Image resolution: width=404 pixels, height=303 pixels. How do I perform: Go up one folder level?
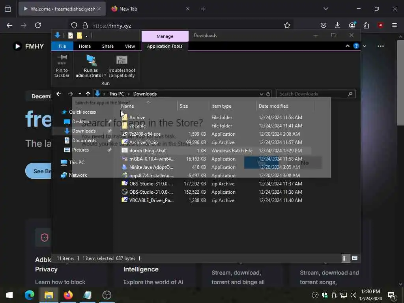pos(88,94)
